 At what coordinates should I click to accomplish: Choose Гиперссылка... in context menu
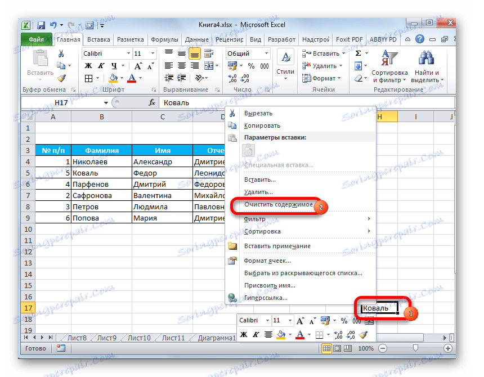click(x=266, y=298)
